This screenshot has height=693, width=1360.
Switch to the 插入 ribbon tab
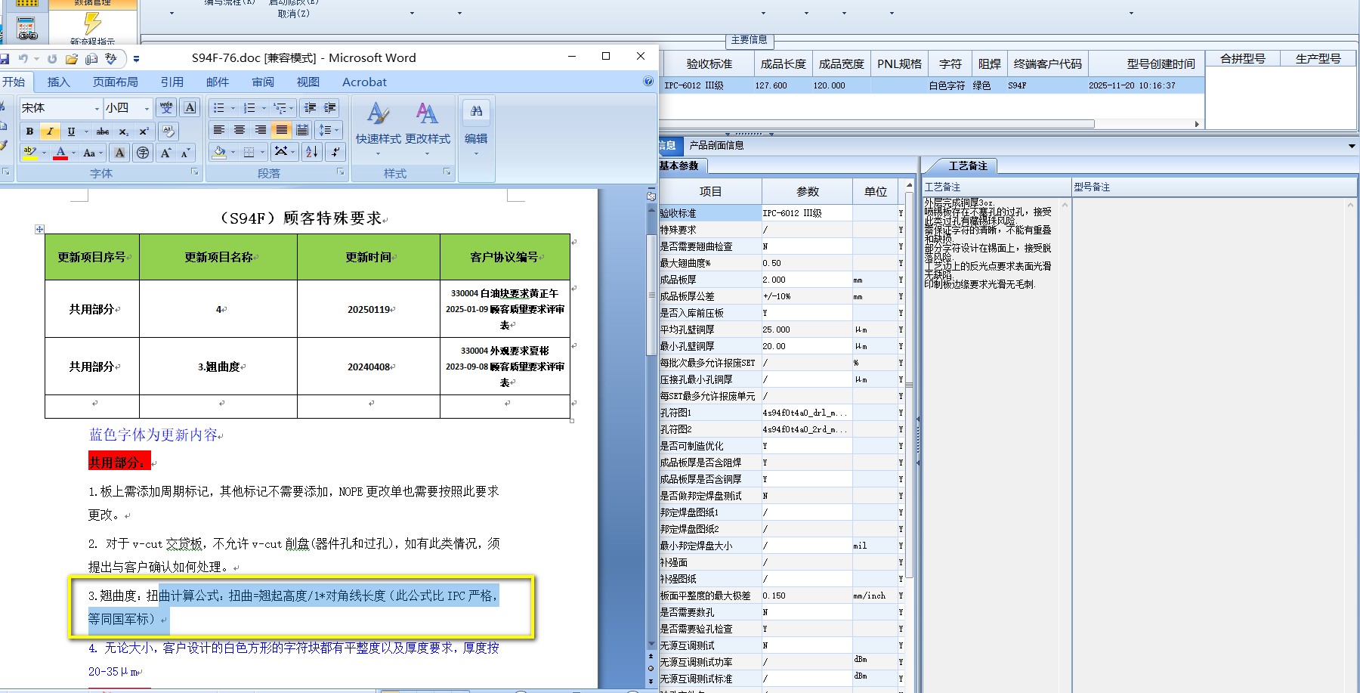click(58, 82)
